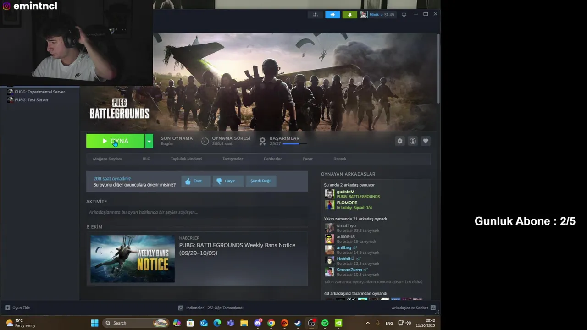587x330 pixels.
Task: Open the Pazar tab
Action: (x=308, y=159)
